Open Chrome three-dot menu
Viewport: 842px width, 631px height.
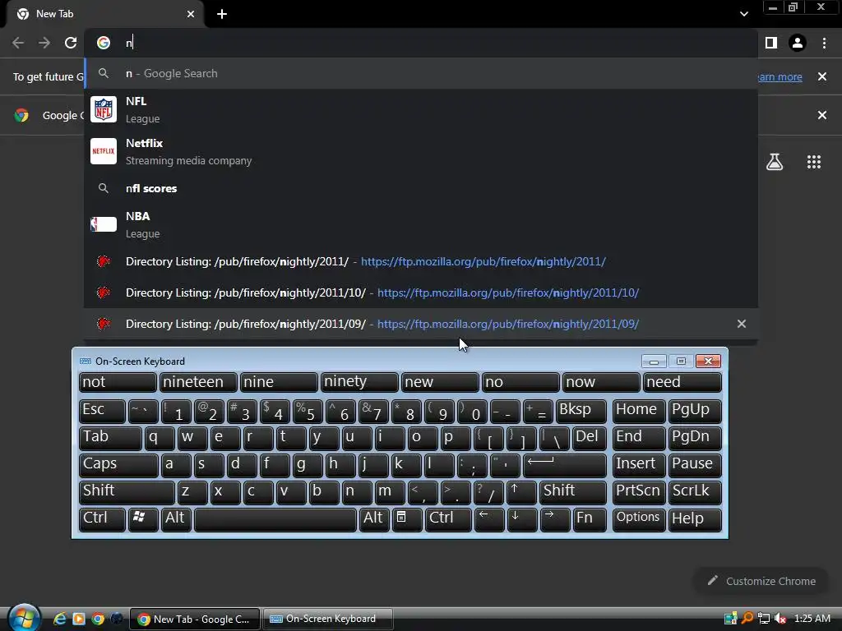(824, 43)
